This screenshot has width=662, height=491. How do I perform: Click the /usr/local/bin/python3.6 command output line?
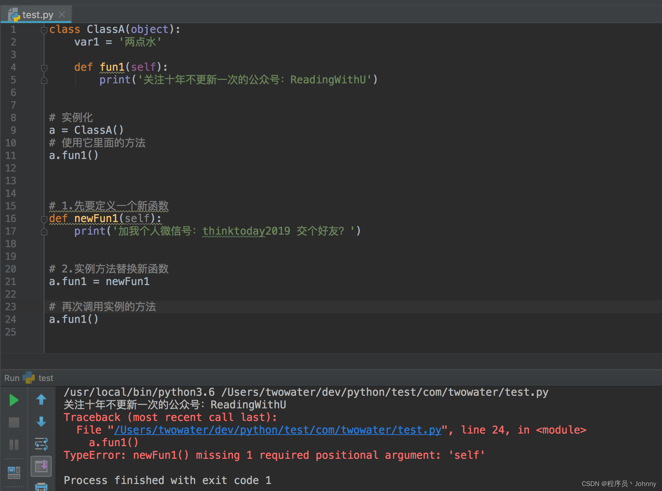click(x=306, y=392)
